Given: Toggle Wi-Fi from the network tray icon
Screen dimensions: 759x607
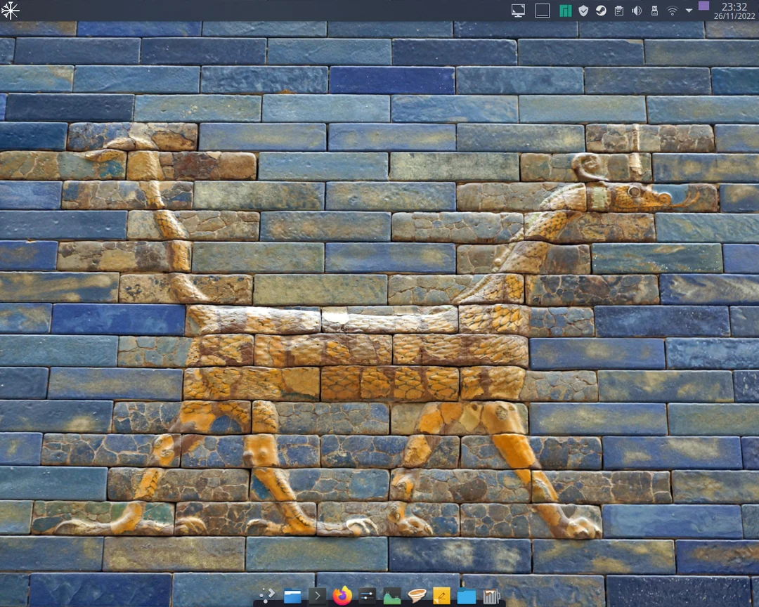Looking at the screenshot, I should tap(672, 11).
